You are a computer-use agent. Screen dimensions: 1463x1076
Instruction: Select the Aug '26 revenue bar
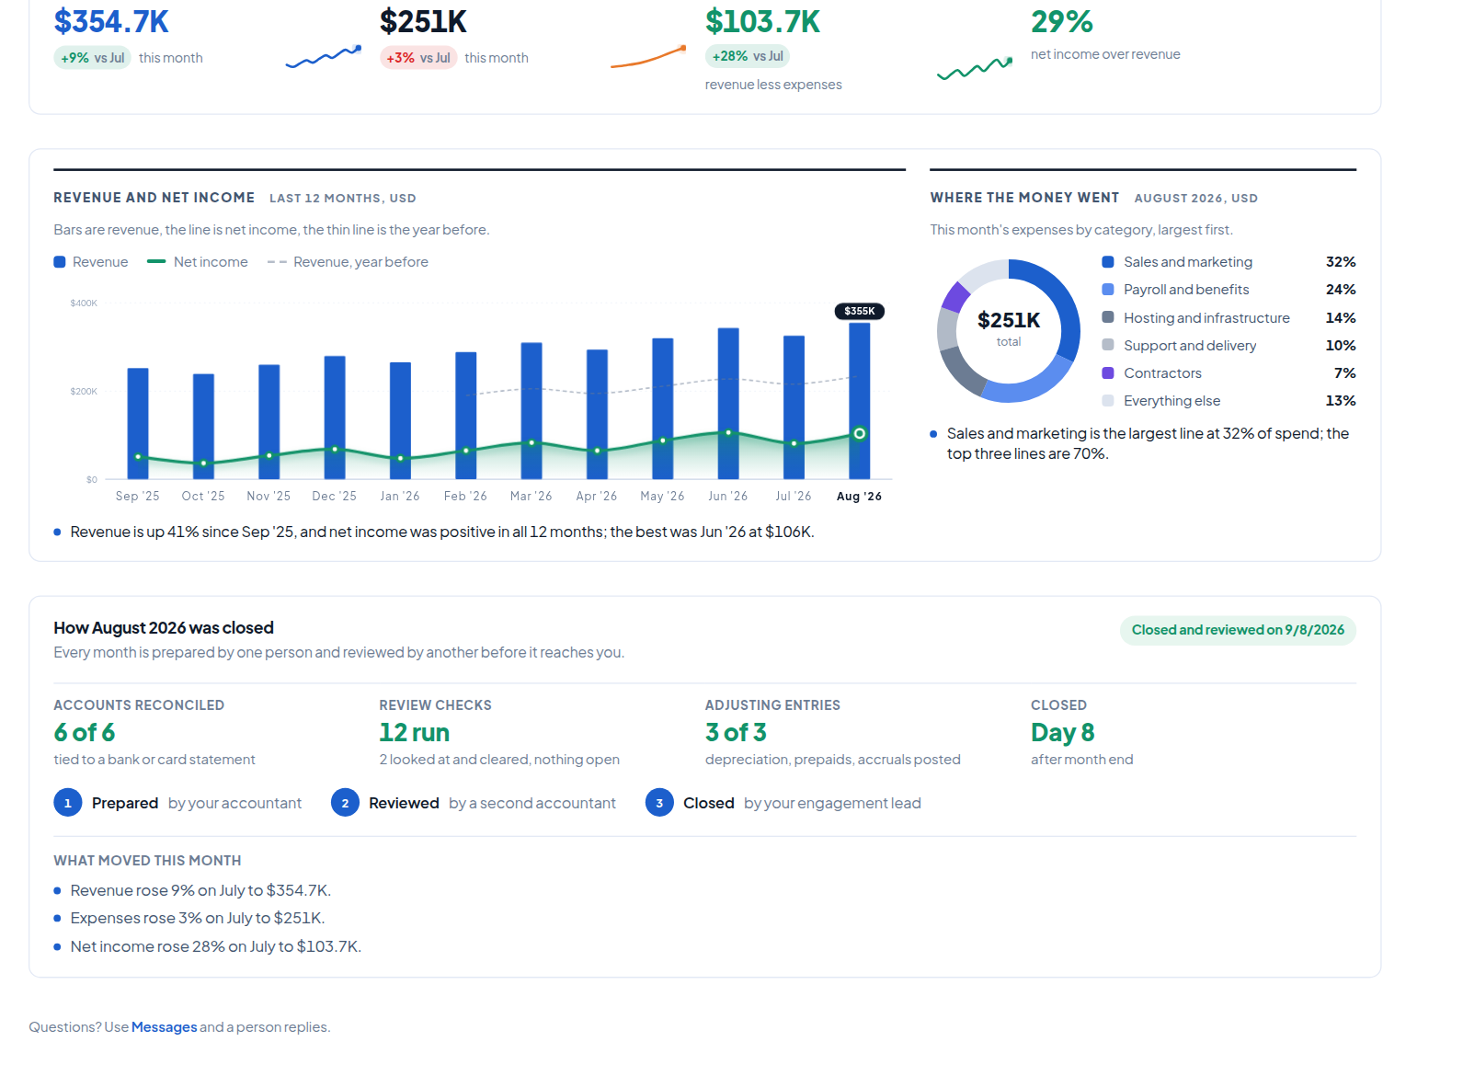[x=860, y=401]
